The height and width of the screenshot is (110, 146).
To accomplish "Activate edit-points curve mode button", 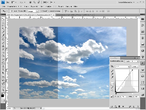I will pyautogui.click(x=112, y=84).
